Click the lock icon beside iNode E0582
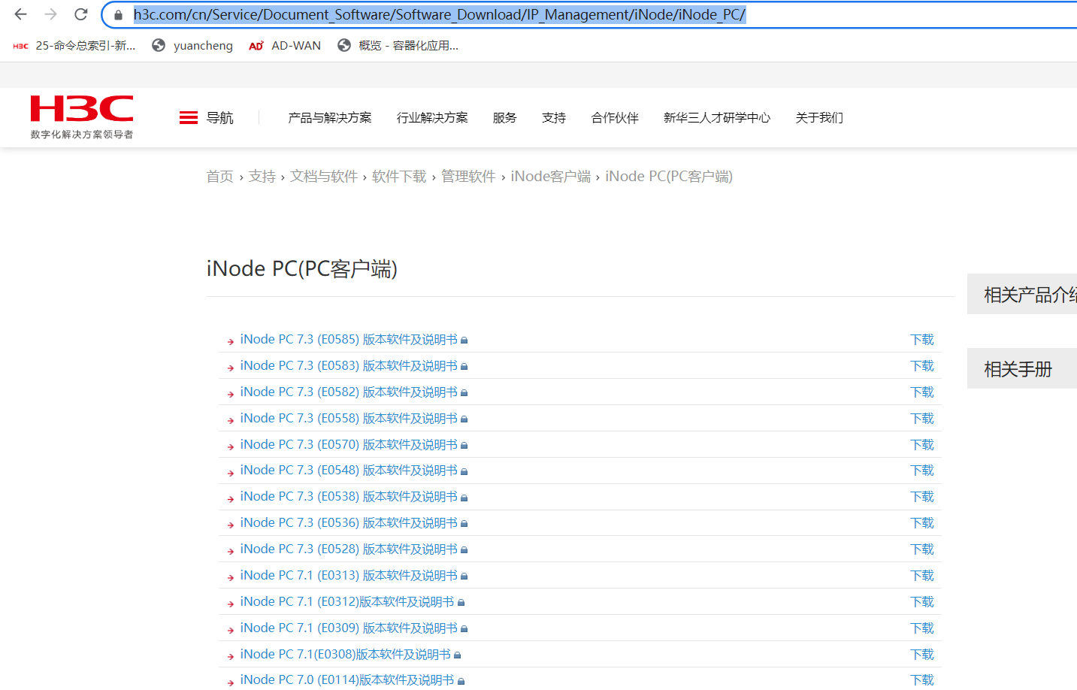 [464, 393]
